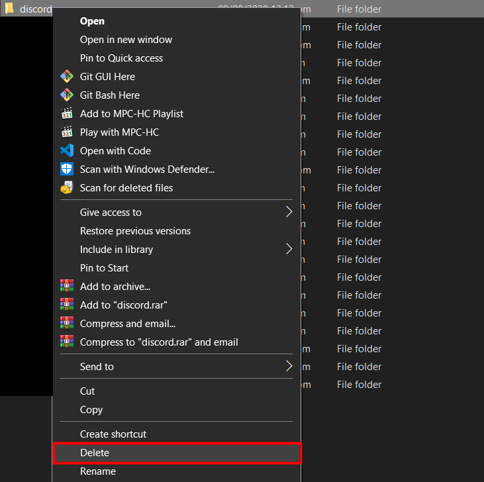Select Compress to "discord.rar" and email
This screenshot has width=484, height=482.
[159, 342]
